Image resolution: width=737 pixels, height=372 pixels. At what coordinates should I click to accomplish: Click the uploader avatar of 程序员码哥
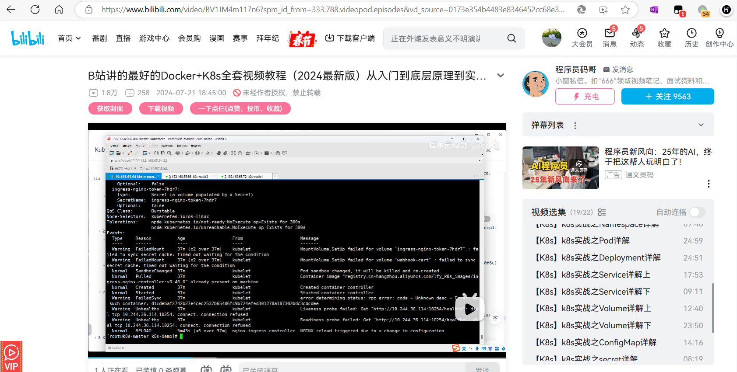click(536, 83)
